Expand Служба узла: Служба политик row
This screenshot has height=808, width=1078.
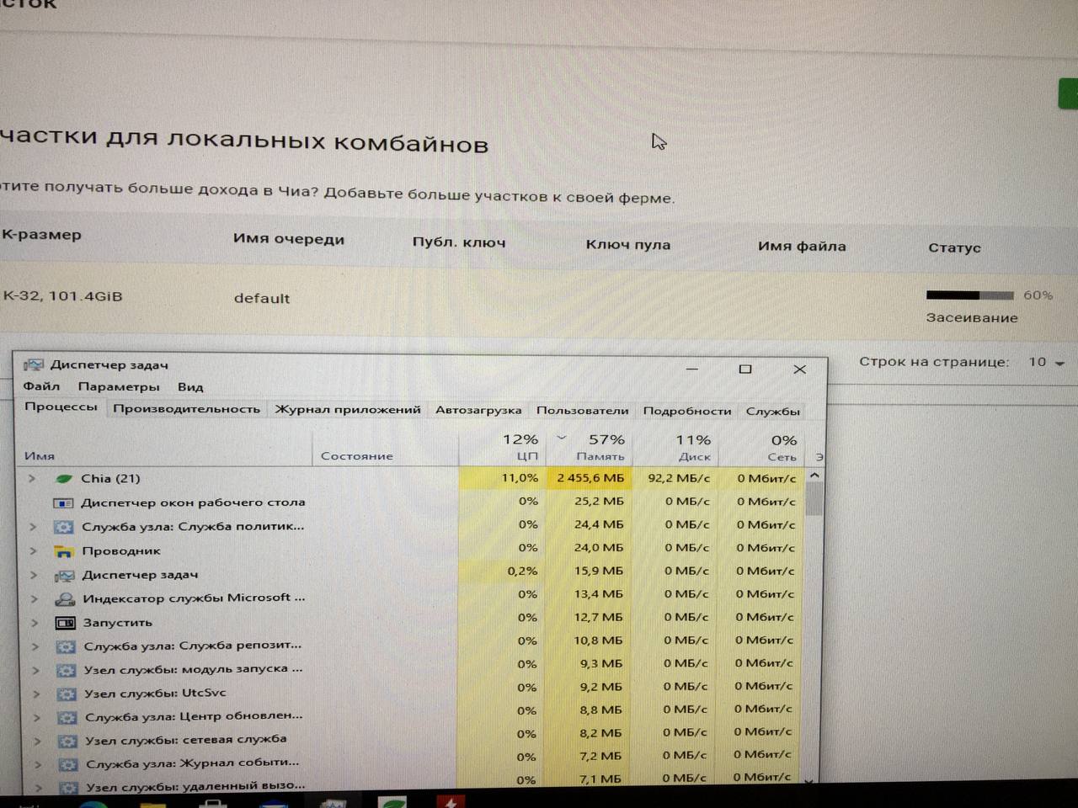pyautogui.click(x=33, y=527)
